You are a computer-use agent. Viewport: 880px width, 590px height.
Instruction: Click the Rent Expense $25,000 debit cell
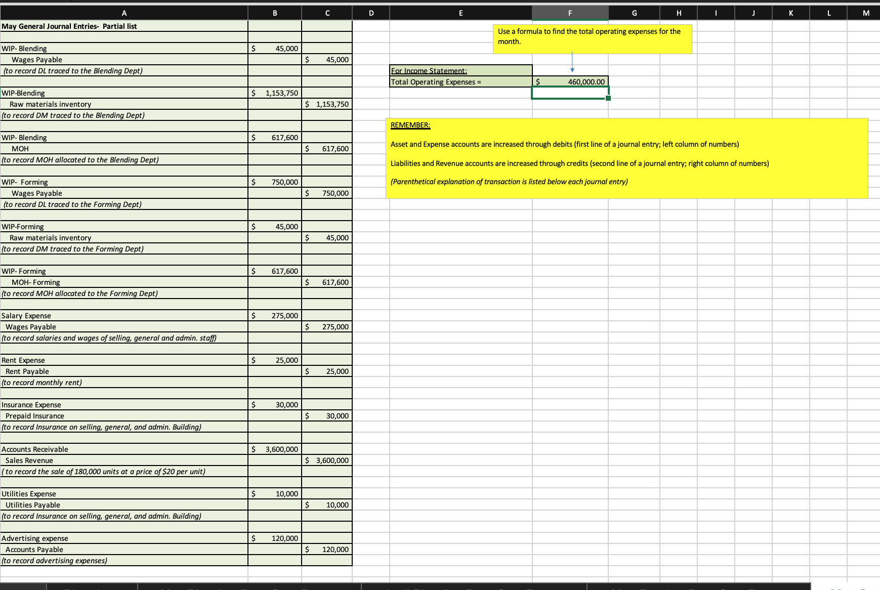coord(276,360)
